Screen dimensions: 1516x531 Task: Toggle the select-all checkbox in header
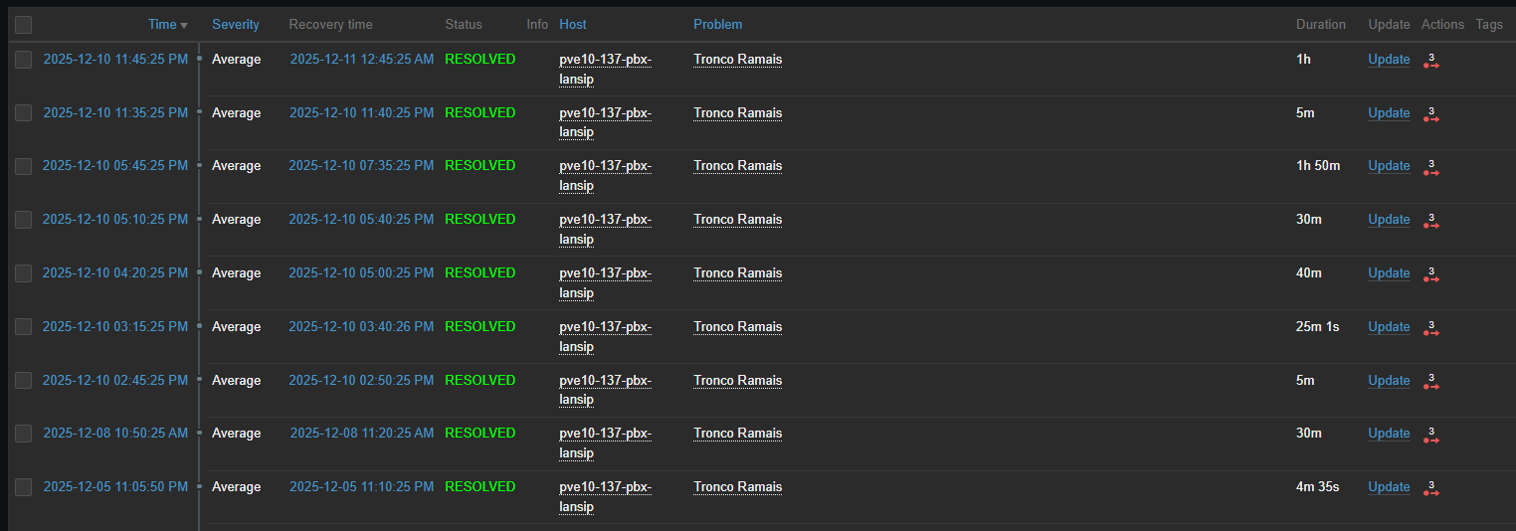coord(23,25)
